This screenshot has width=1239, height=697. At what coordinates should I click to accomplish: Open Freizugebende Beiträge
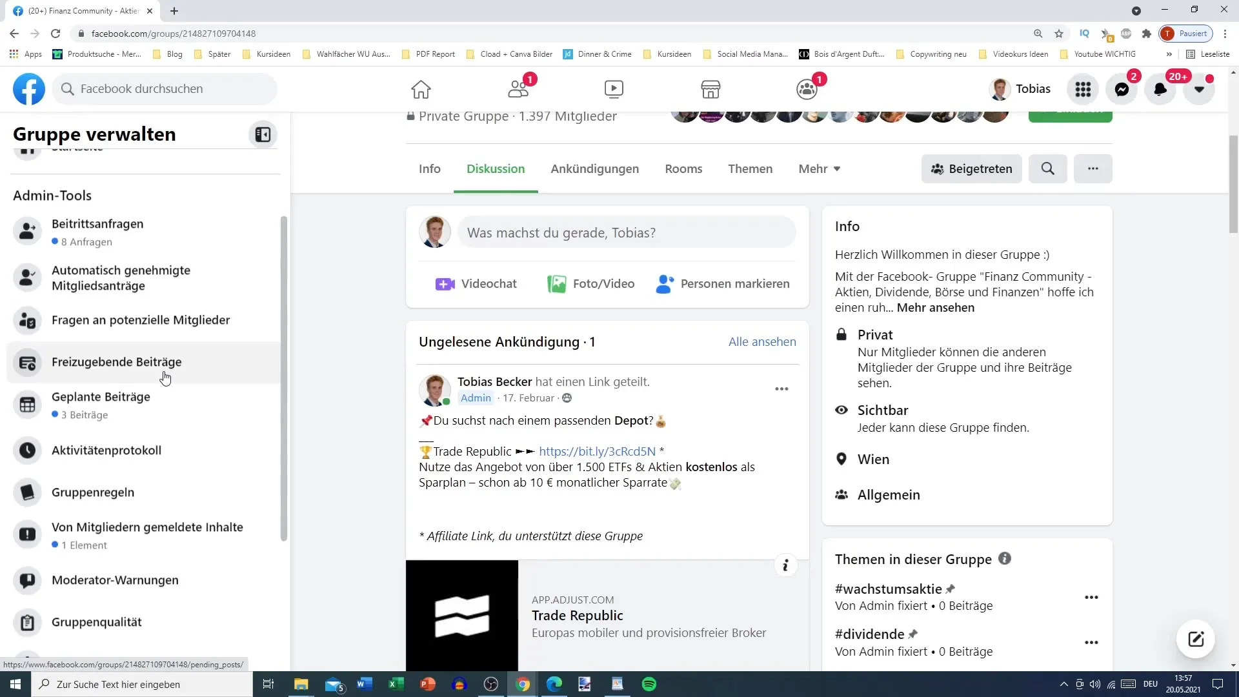(143, 362)
